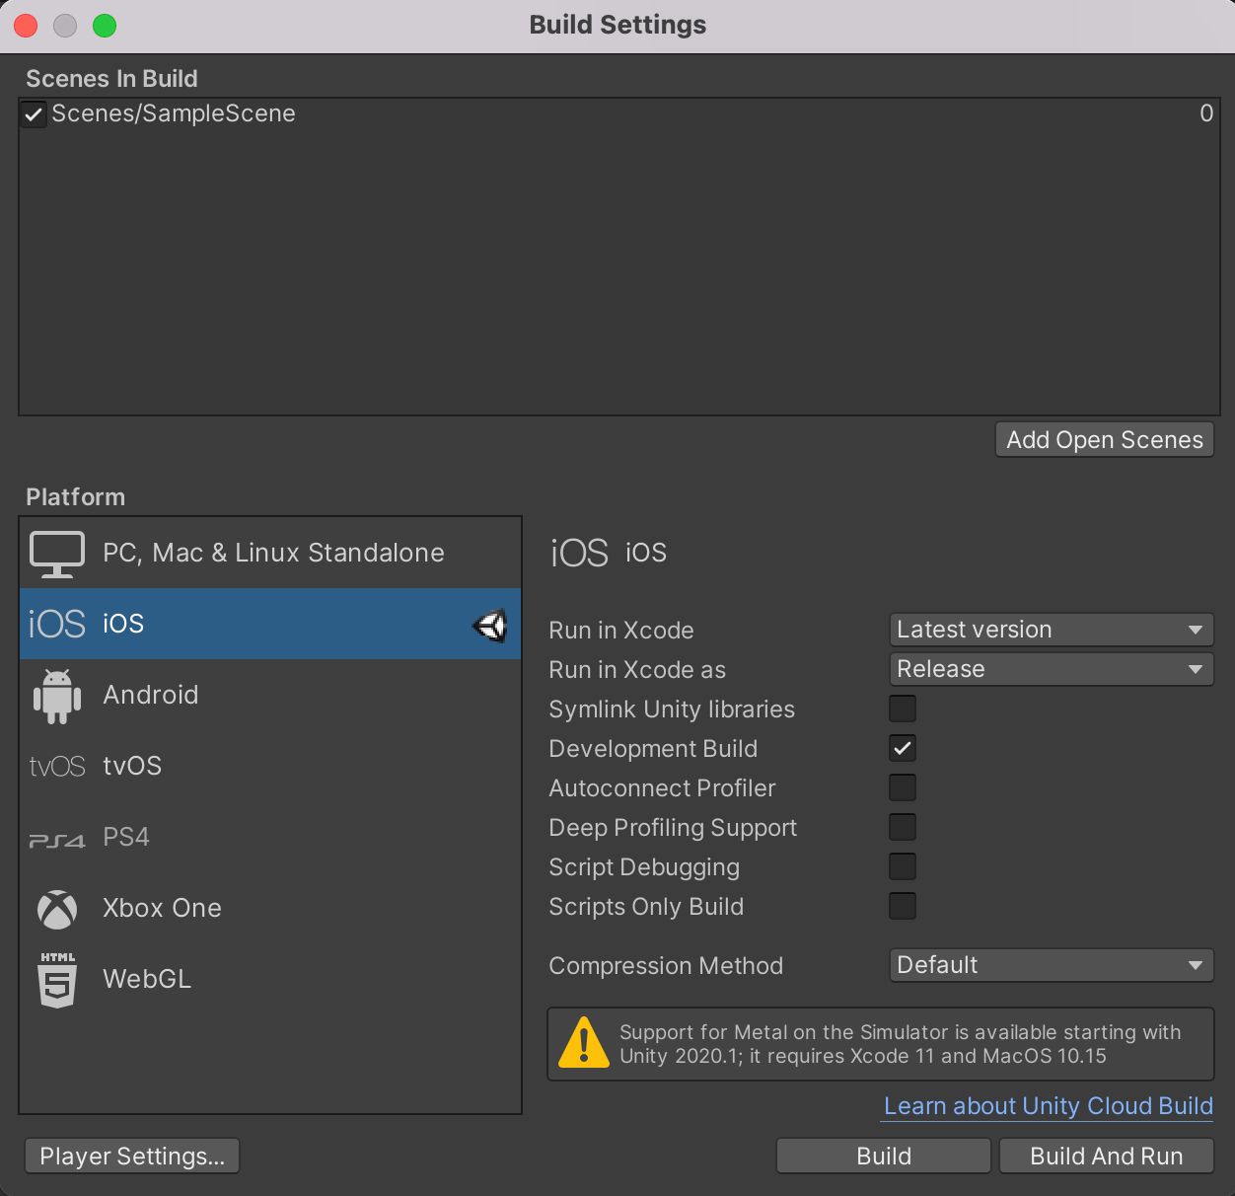Open the Run in Xcode as Release dropdown

click(1051, 669)
